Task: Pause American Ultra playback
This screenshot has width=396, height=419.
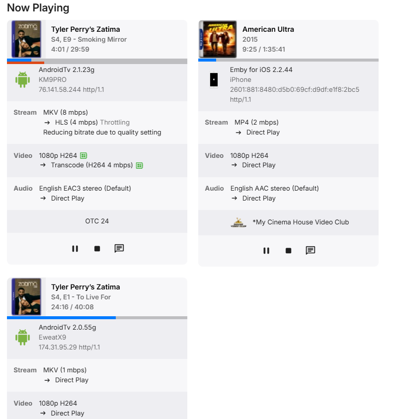Action: tap(266, 250)
